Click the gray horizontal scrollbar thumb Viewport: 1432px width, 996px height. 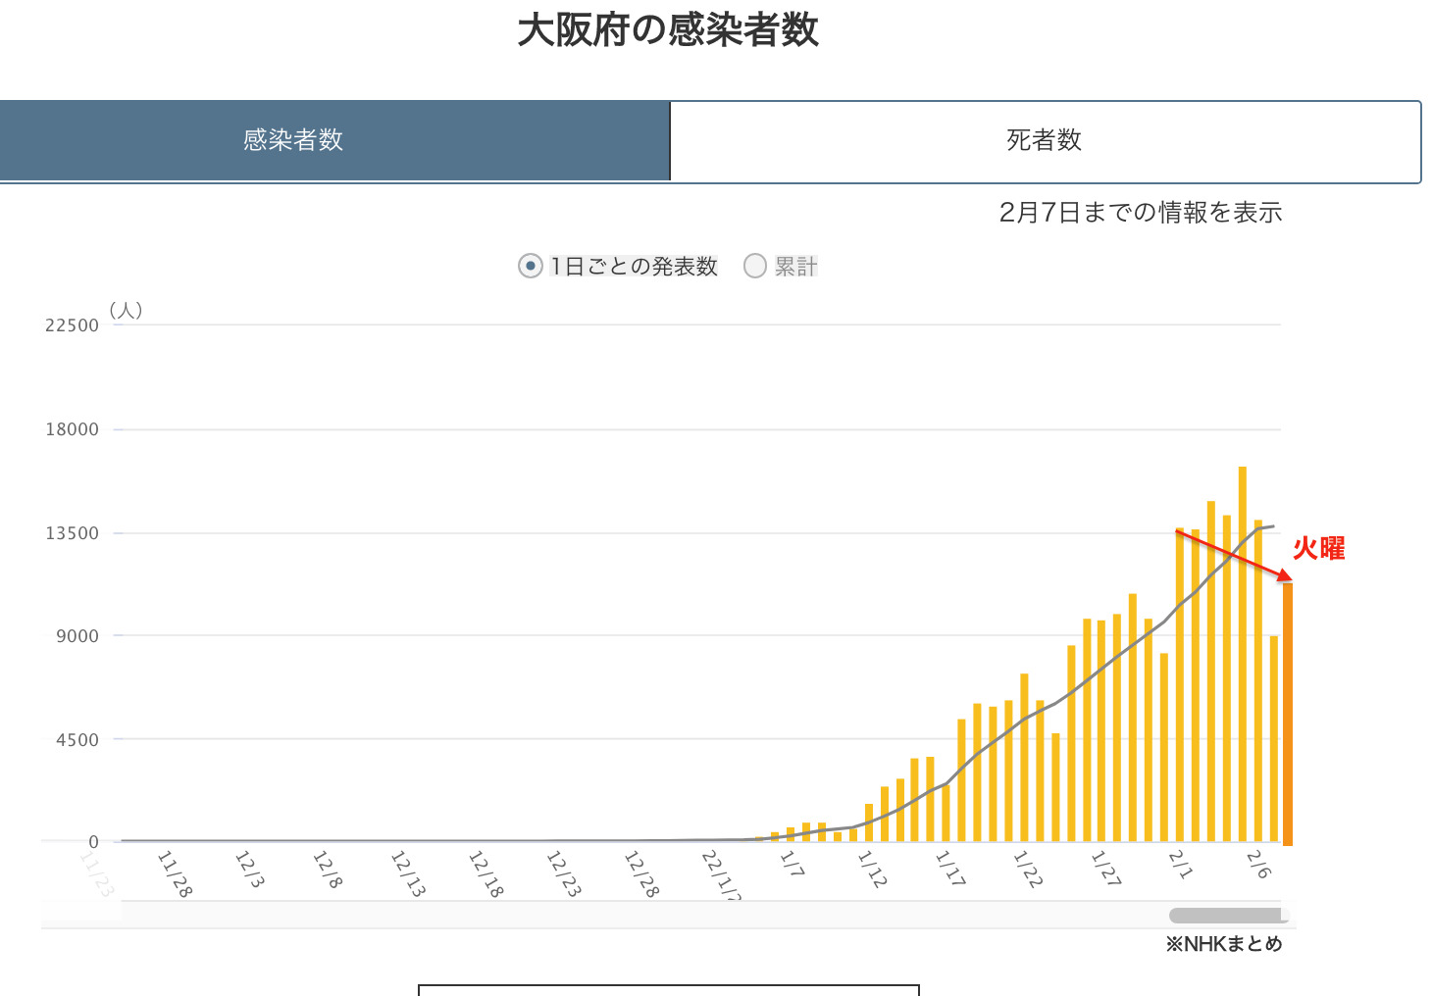[1226, 916]
